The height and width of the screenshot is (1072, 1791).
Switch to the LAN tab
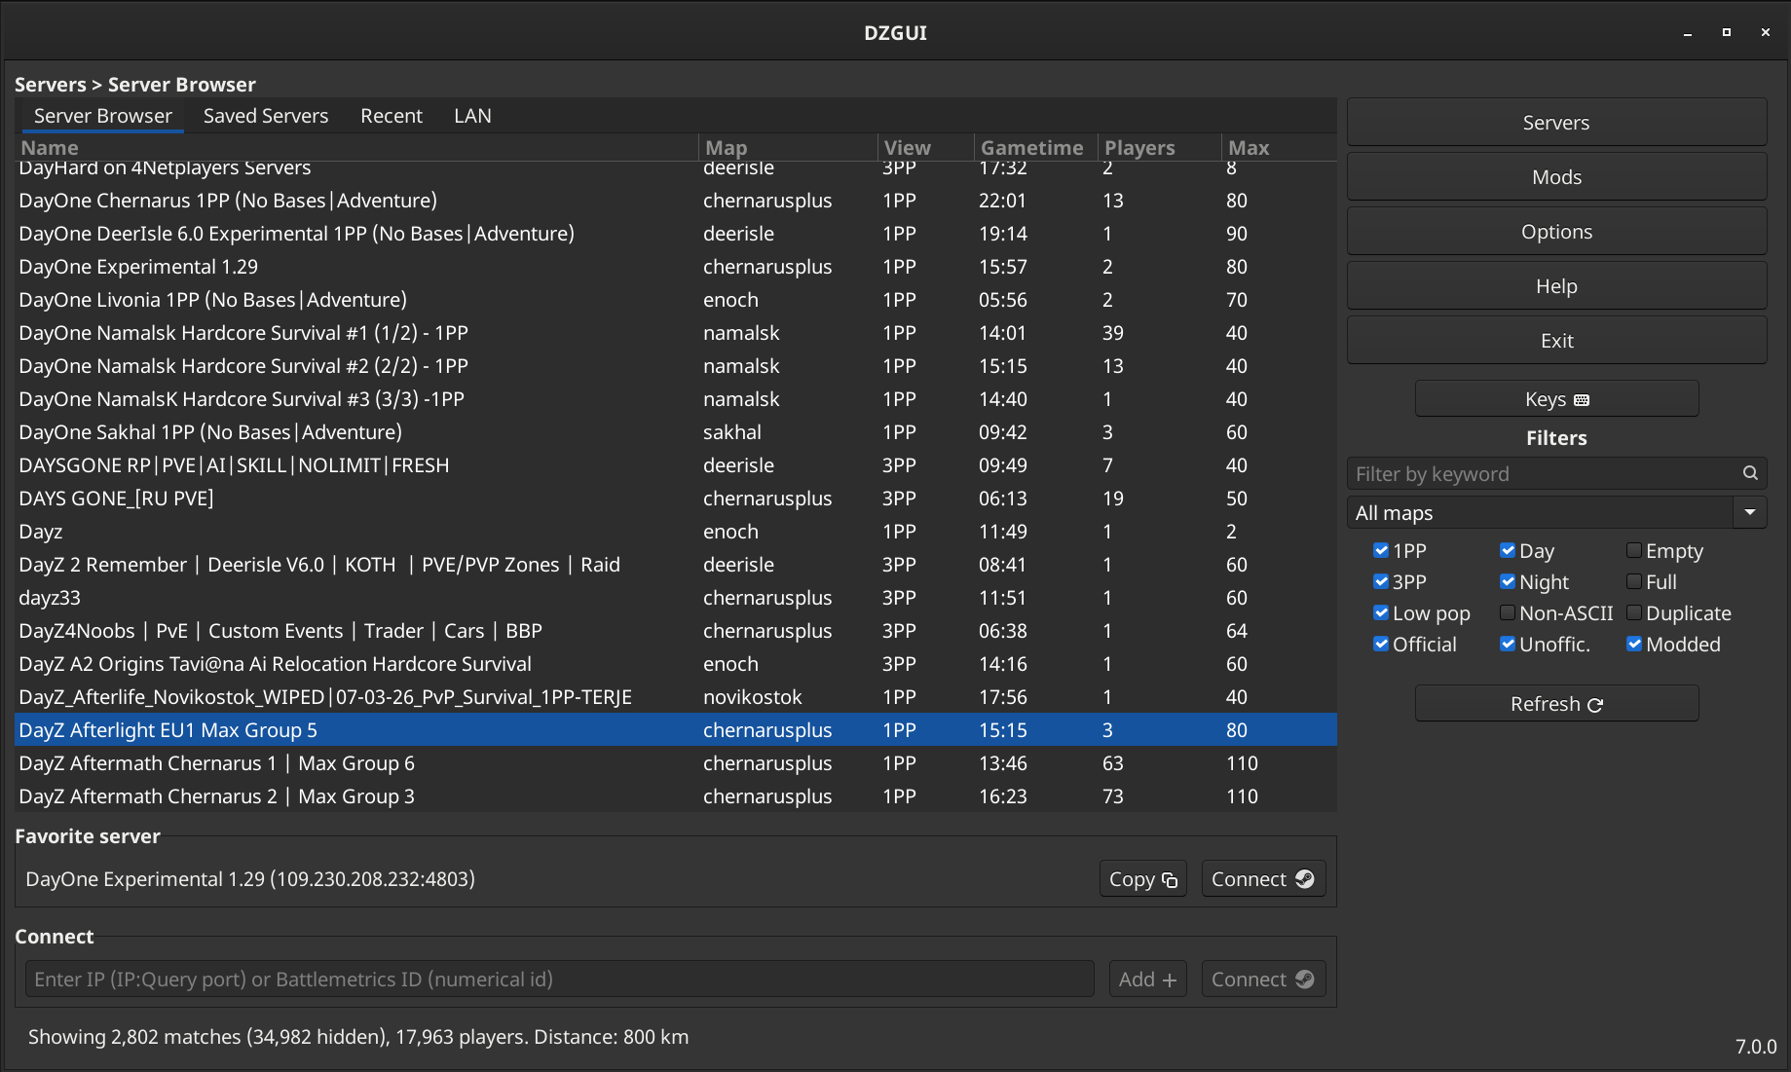tap(472, 116)
